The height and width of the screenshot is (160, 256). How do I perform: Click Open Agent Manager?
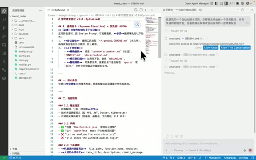pos(196,4)
